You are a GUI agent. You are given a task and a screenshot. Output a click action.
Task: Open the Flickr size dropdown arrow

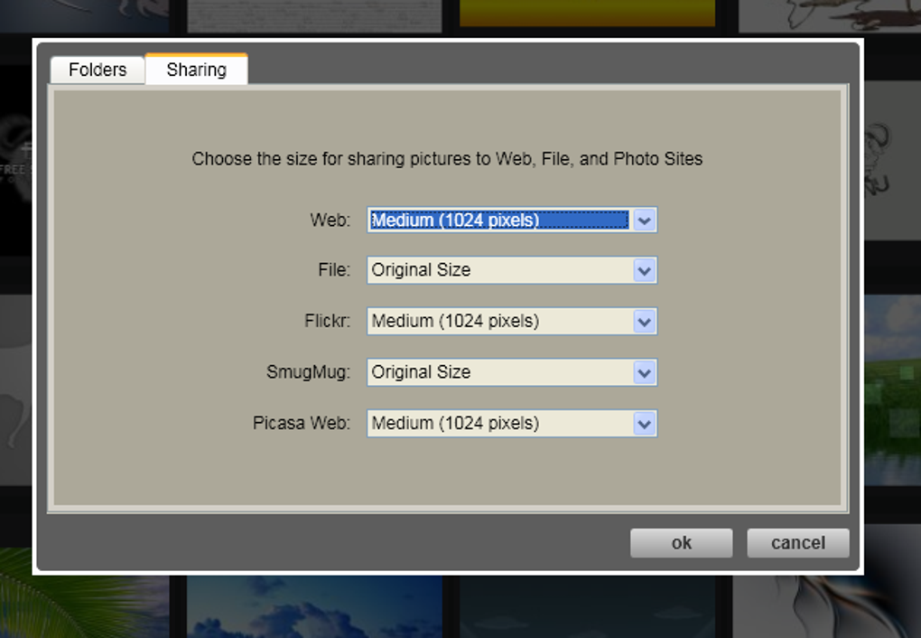click(x=643, y=321)
